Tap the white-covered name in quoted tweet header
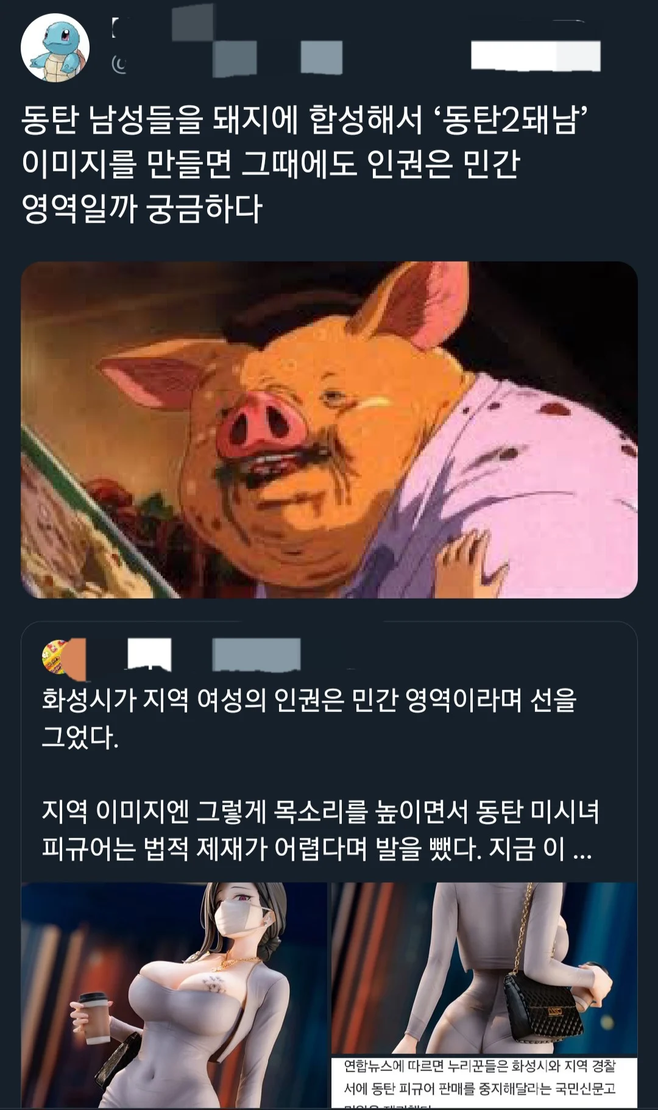 (149, 654)
